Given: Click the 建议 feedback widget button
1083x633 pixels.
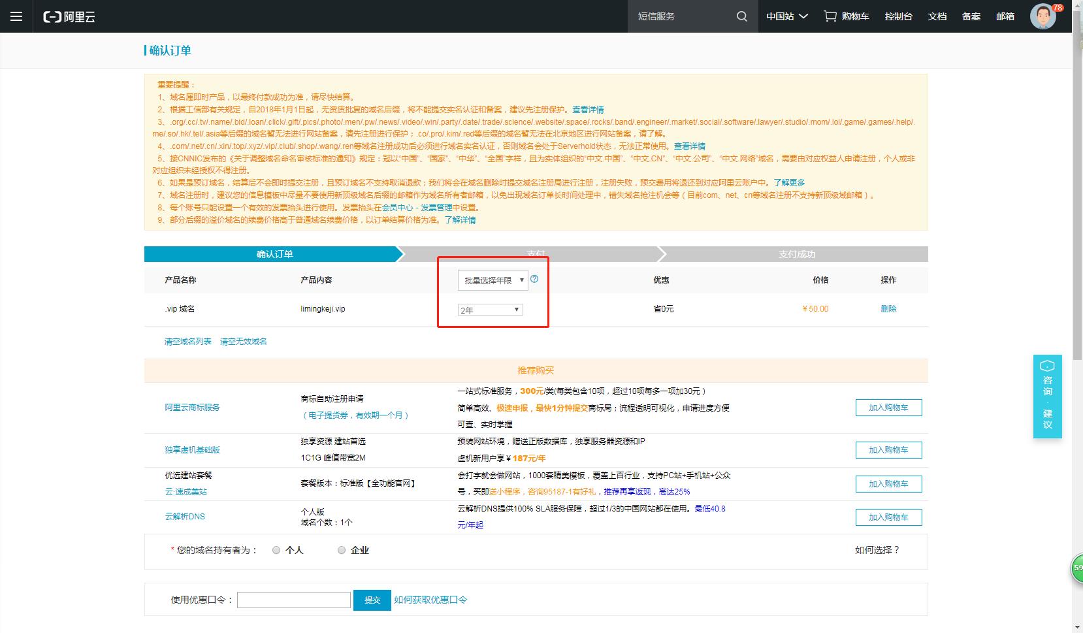Looking at the screenshot, I should tap(1048, 419).
